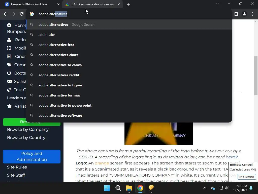The width and height of the screenshot is (258, 194).
Task: Click the orange color link in Logo description
Action: (x=102, y=163)
